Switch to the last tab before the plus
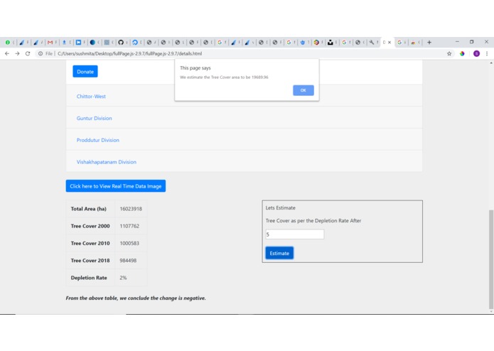494x351 pixels. tap(415, 42)
